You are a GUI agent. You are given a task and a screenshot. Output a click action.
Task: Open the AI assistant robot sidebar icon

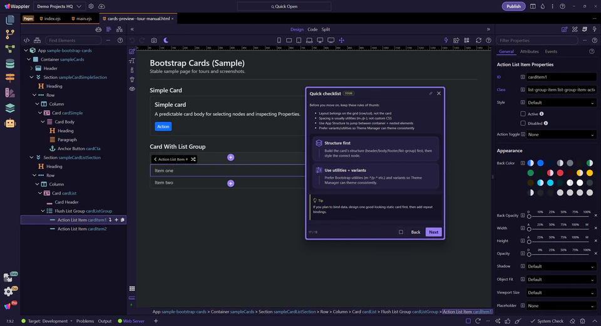(x=10, y=123)
